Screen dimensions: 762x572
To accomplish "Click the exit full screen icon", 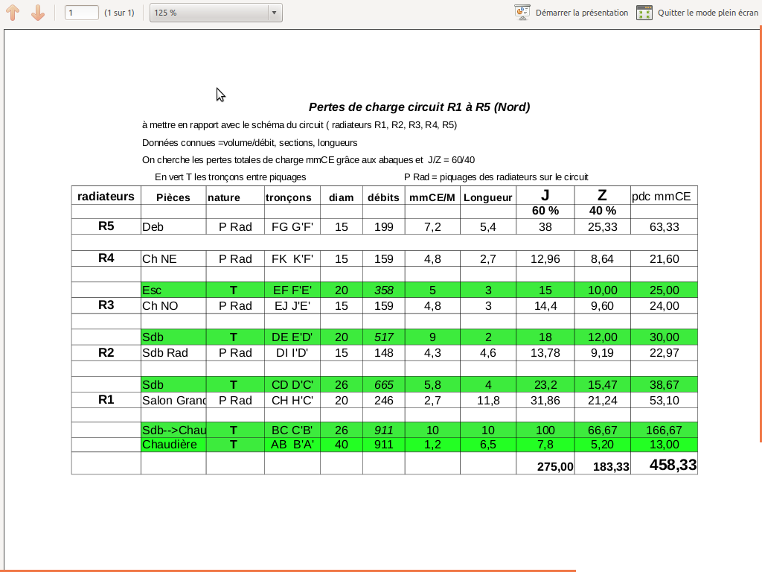I will 644,13.
